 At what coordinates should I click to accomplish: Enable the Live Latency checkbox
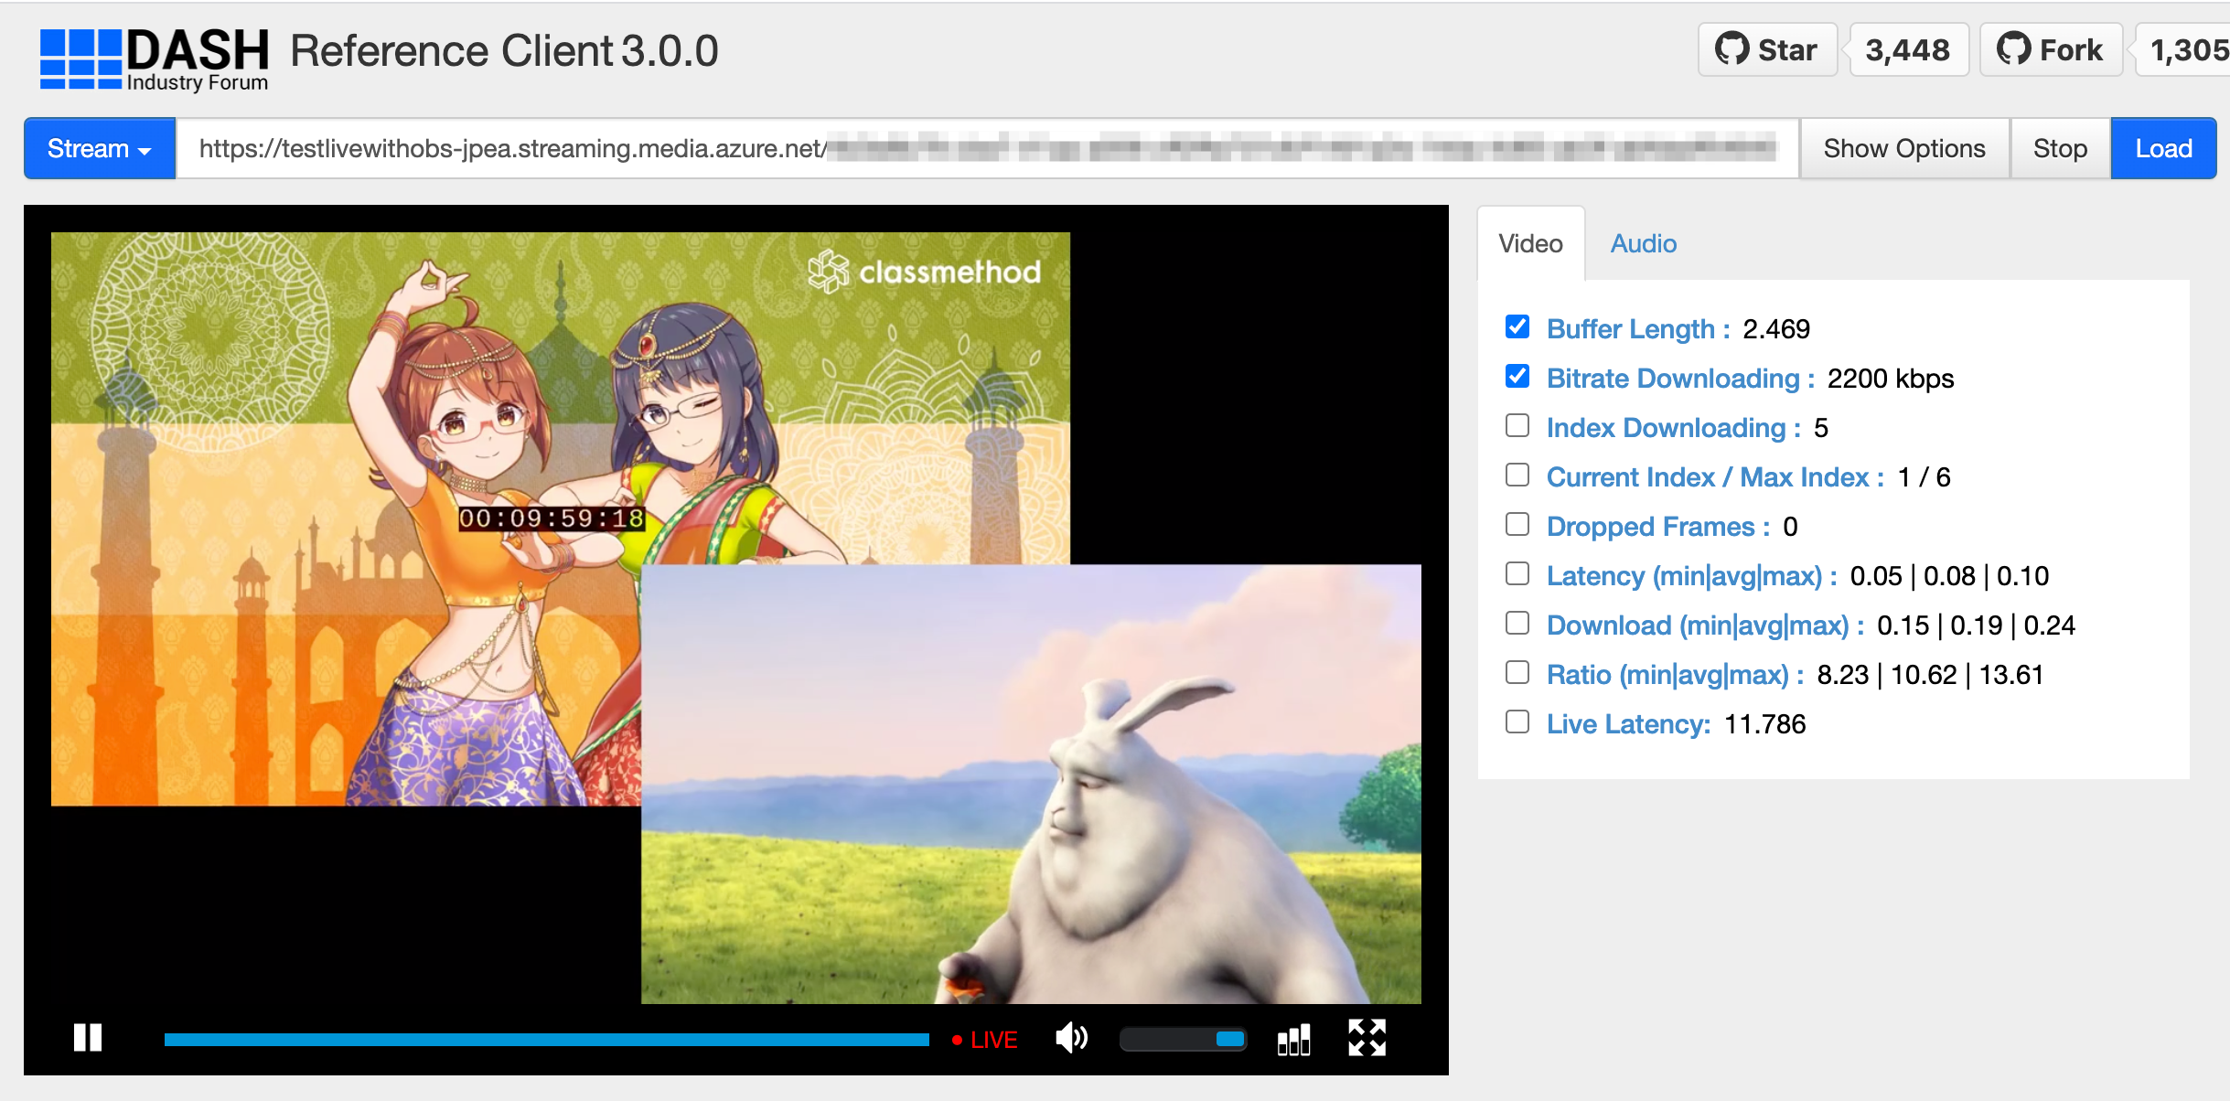pyautogui.click(x=1517, y=722)
